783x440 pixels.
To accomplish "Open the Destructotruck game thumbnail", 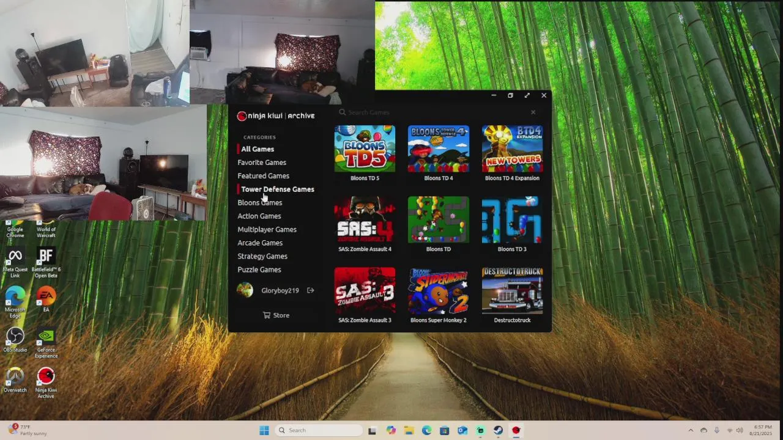I will pyautogui.click(x=512, y=290).
